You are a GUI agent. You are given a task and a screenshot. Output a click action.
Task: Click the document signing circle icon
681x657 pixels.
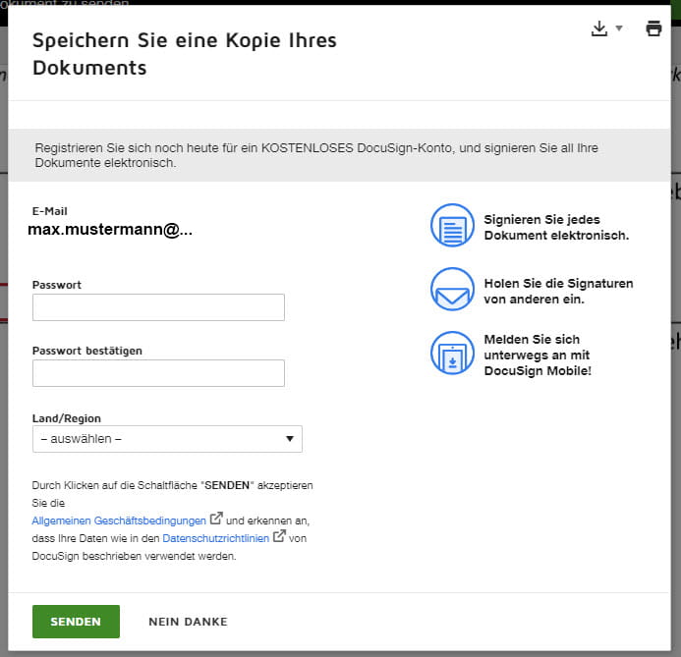coord(452,225)
